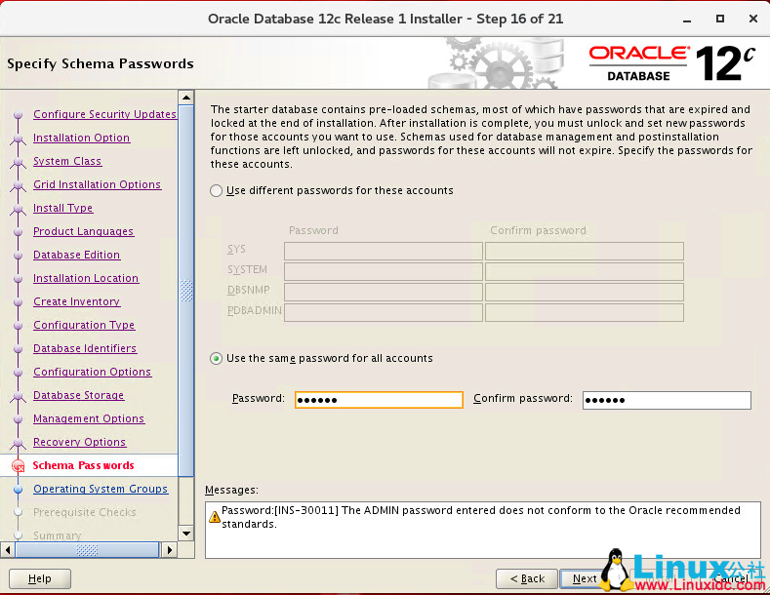Click the System Class step marker
The image size is (770, 595).
[x=19, y=163]
